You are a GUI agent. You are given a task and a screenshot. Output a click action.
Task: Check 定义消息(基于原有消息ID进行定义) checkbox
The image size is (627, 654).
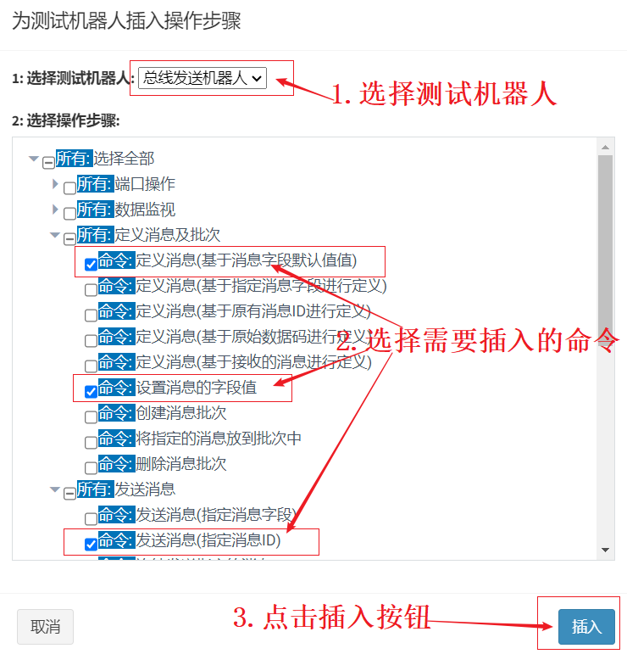point(91,316)
